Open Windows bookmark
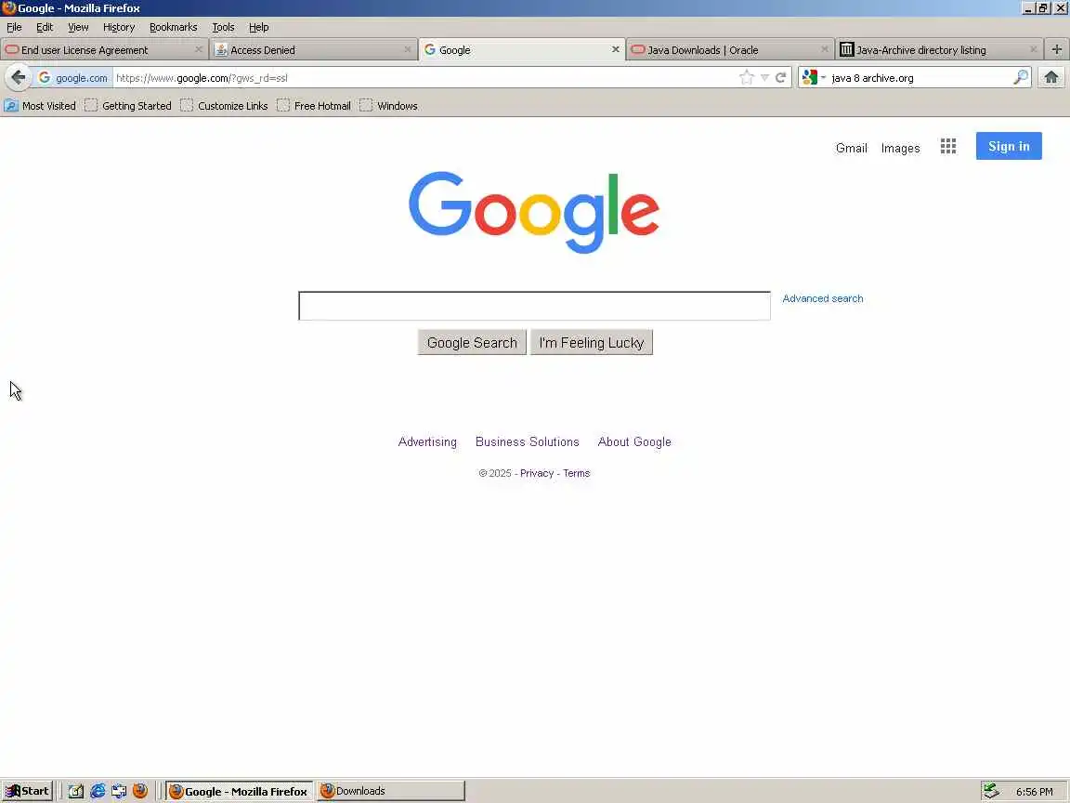1070x803 pixels. (x=389, y=106)
